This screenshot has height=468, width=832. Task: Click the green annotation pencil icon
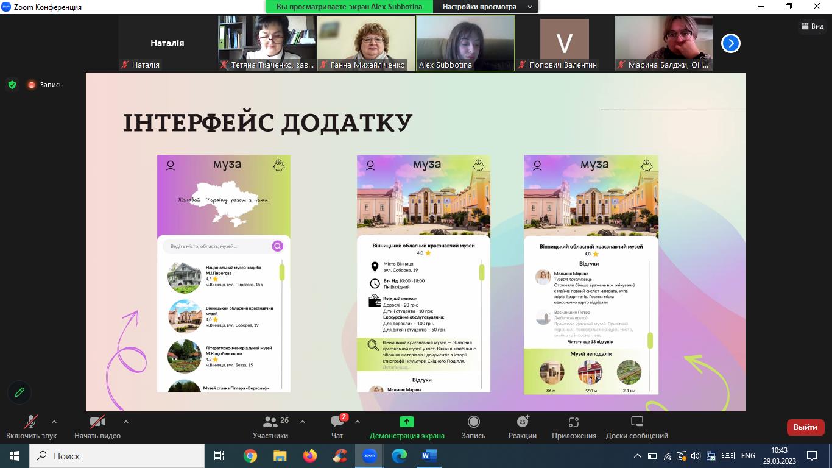pyautogui.click(x=19, y=392)
